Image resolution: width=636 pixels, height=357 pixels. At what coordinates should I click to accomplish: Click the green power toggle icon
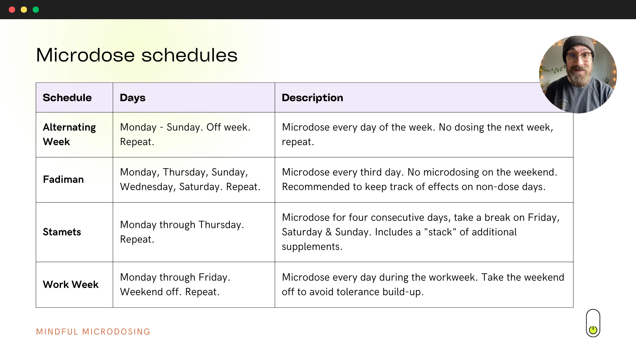593,330
